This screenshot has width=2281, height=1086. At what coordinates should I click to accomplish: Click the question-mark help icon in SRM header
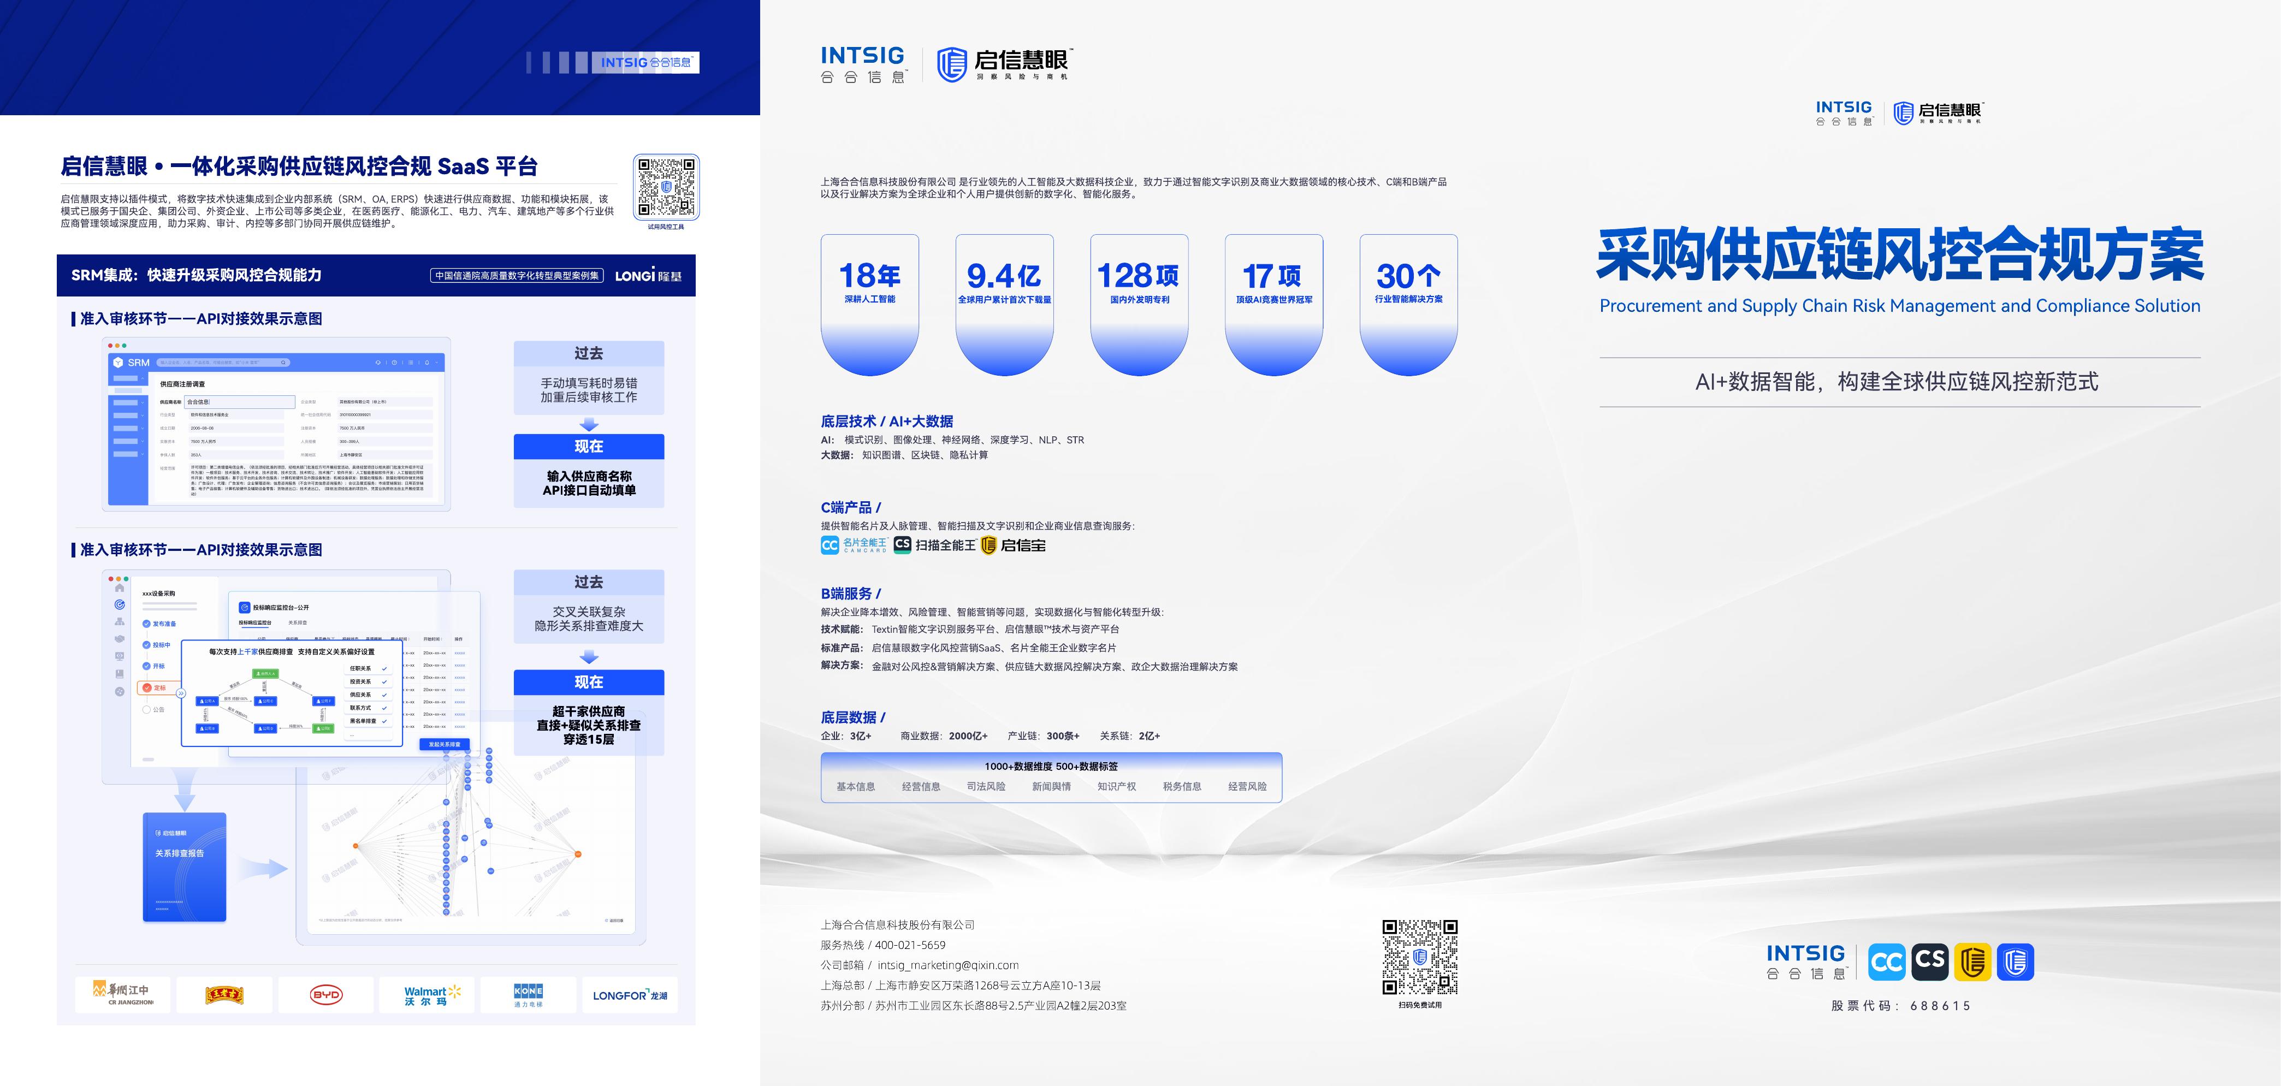(395, 363)
